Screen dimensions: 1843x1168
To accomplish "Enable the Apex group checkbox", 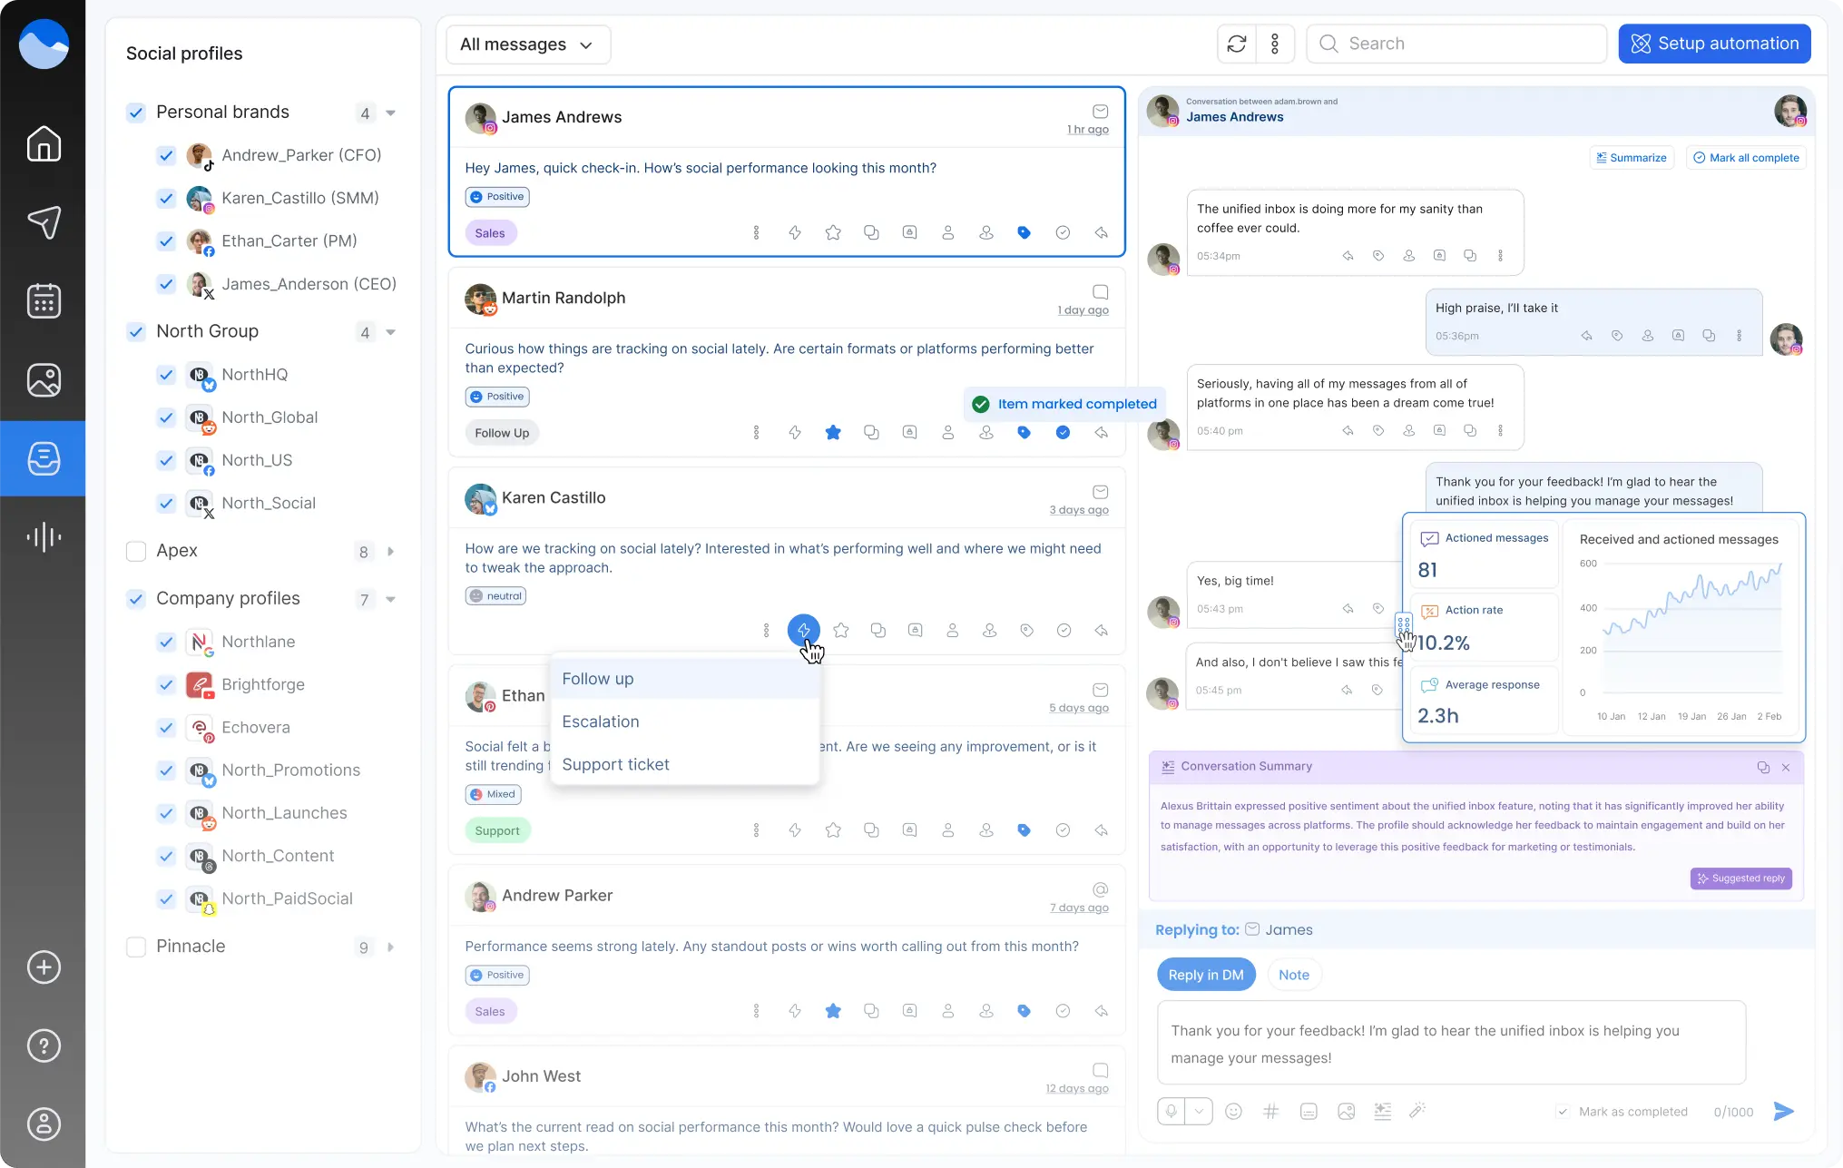I will click(x=136, y=551).
